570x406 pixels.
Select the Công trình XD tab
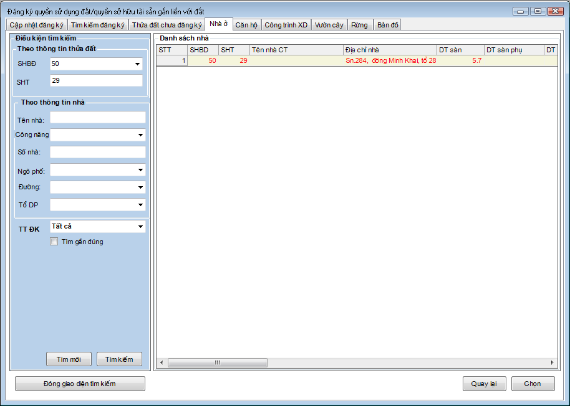(286, 25)
